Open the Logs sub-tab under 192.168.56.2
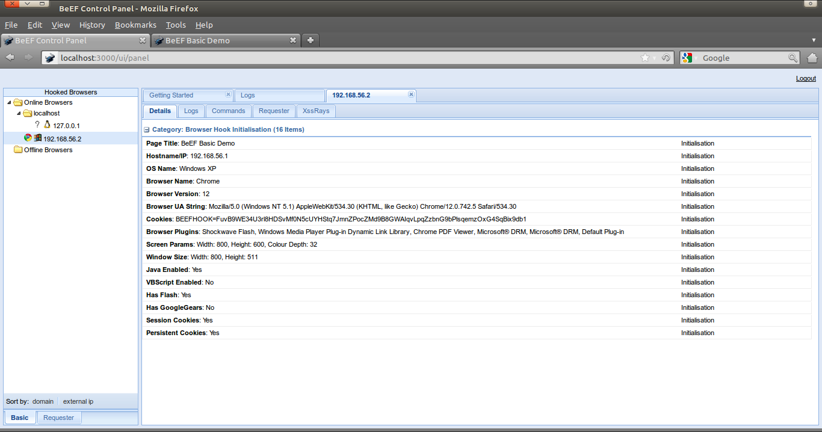 click(191, 111)
